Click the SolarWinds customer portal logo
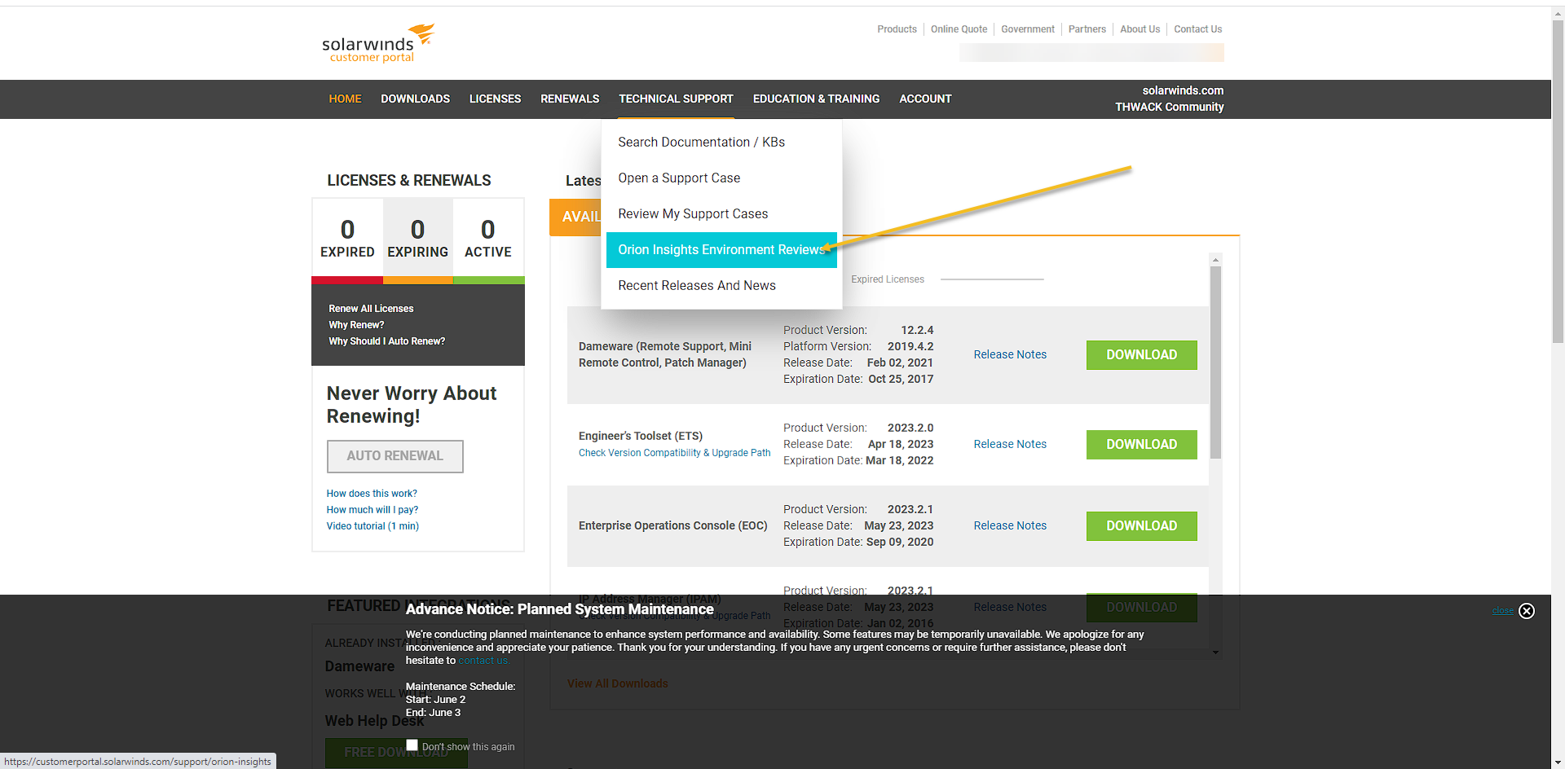The image size is (1565, 769). pos(378,43)
